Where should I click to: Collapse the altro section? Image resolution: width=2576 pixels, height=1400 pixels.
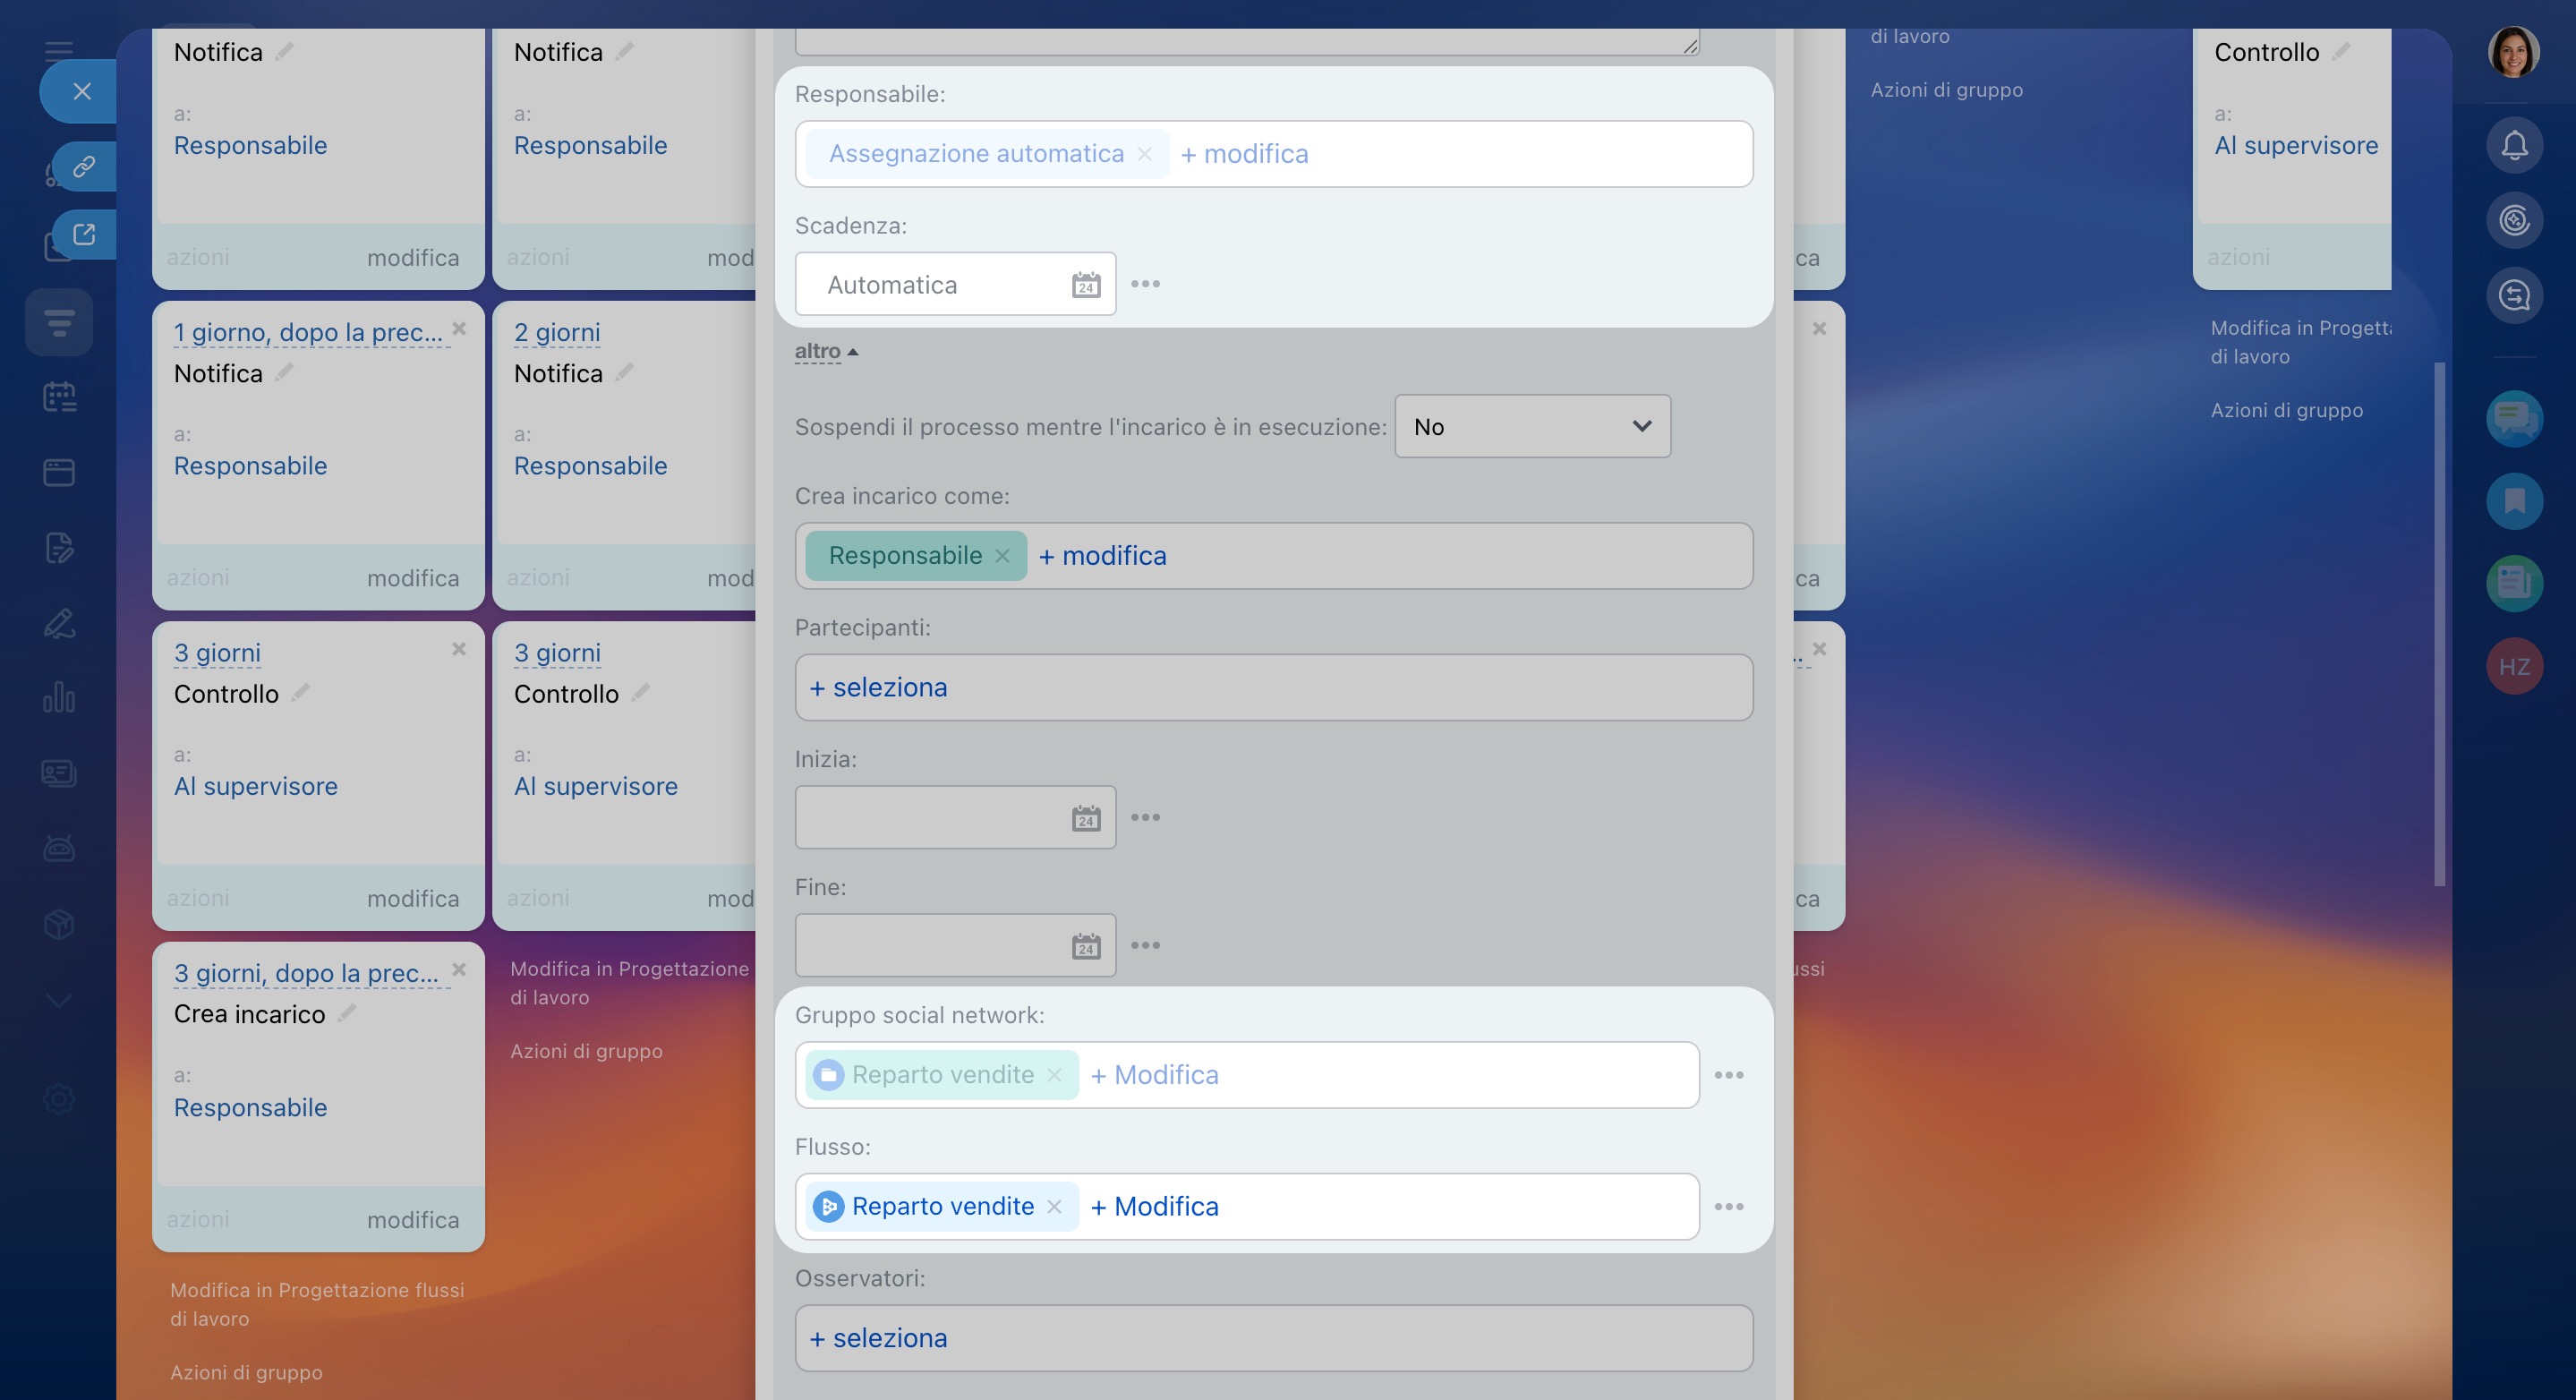coord(825,352)
